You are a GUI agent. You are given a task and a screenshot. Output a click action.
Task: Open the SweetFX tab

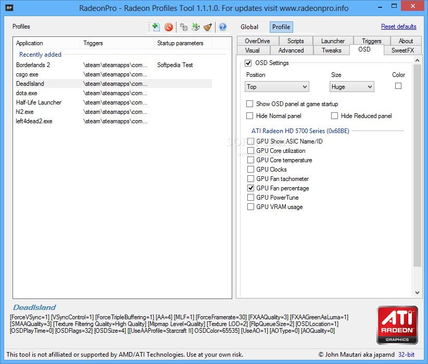[402, 50]
